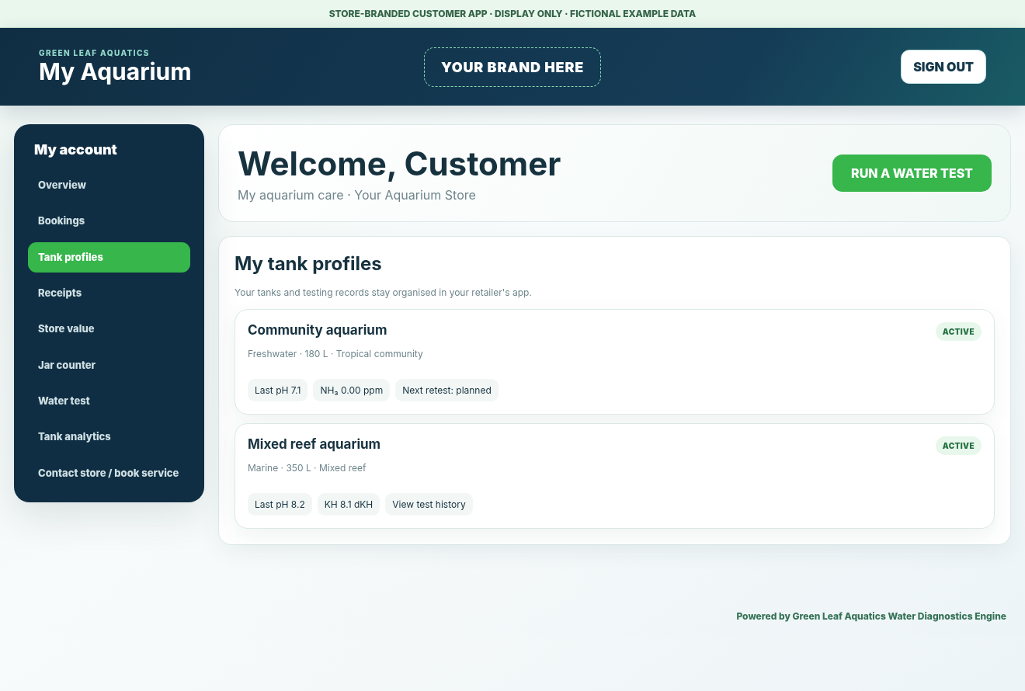Click the Your Brand Here placeholder
This screenshot has width=1025, height=691.
click(x=512, y=68)
